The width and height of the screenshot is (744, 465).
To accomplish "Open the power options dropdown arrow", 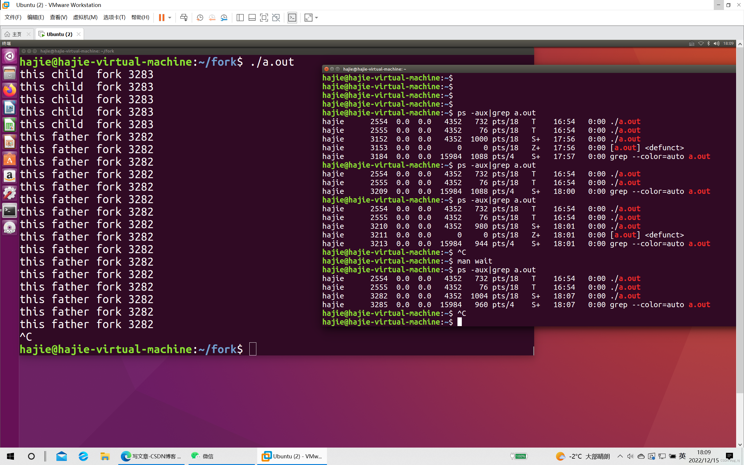I will point(170,17).
